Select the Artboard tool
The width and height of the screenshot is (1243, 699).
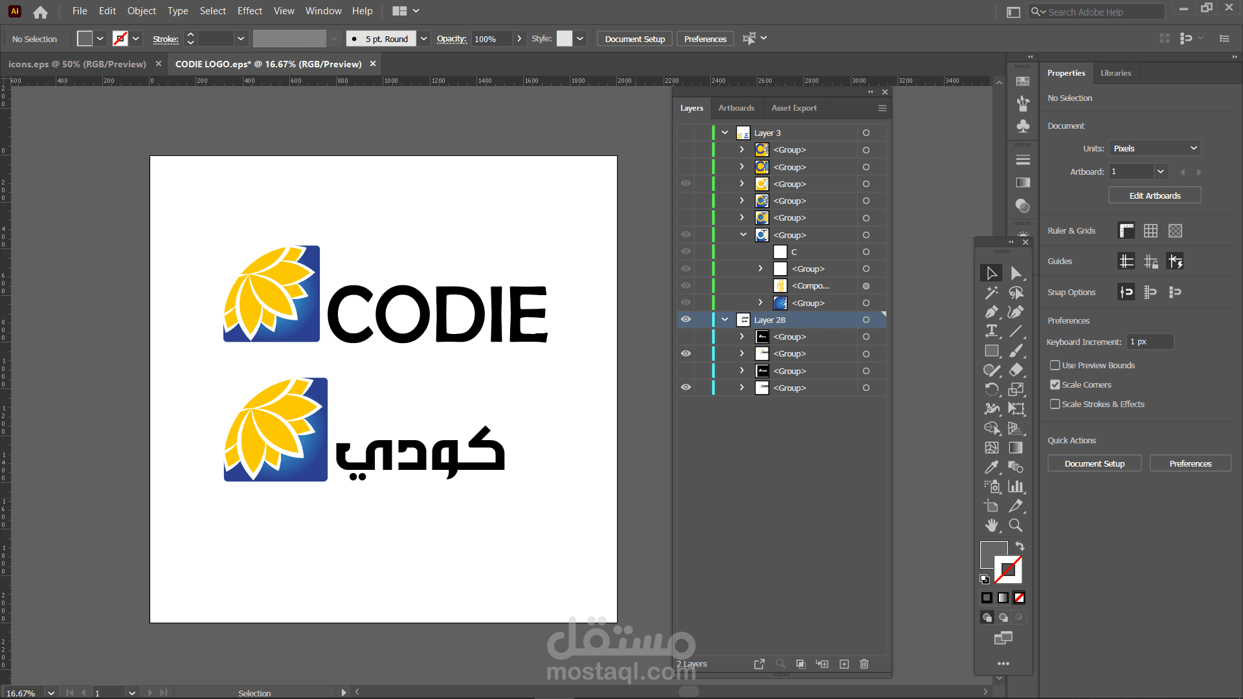(x=991, y=506)
